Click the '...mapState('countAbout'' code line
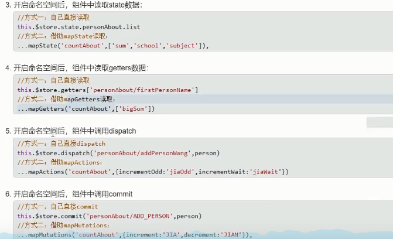393x239 pixels. click(113, 46)
